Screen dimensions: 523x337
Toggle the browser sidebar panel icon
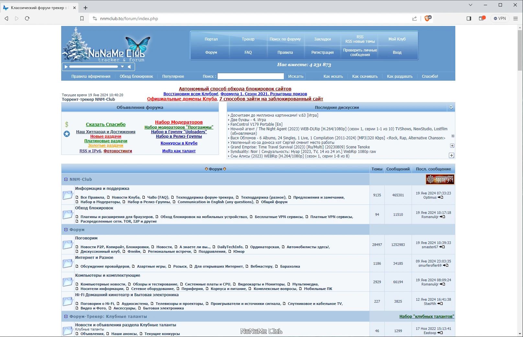tap(469, 18)
